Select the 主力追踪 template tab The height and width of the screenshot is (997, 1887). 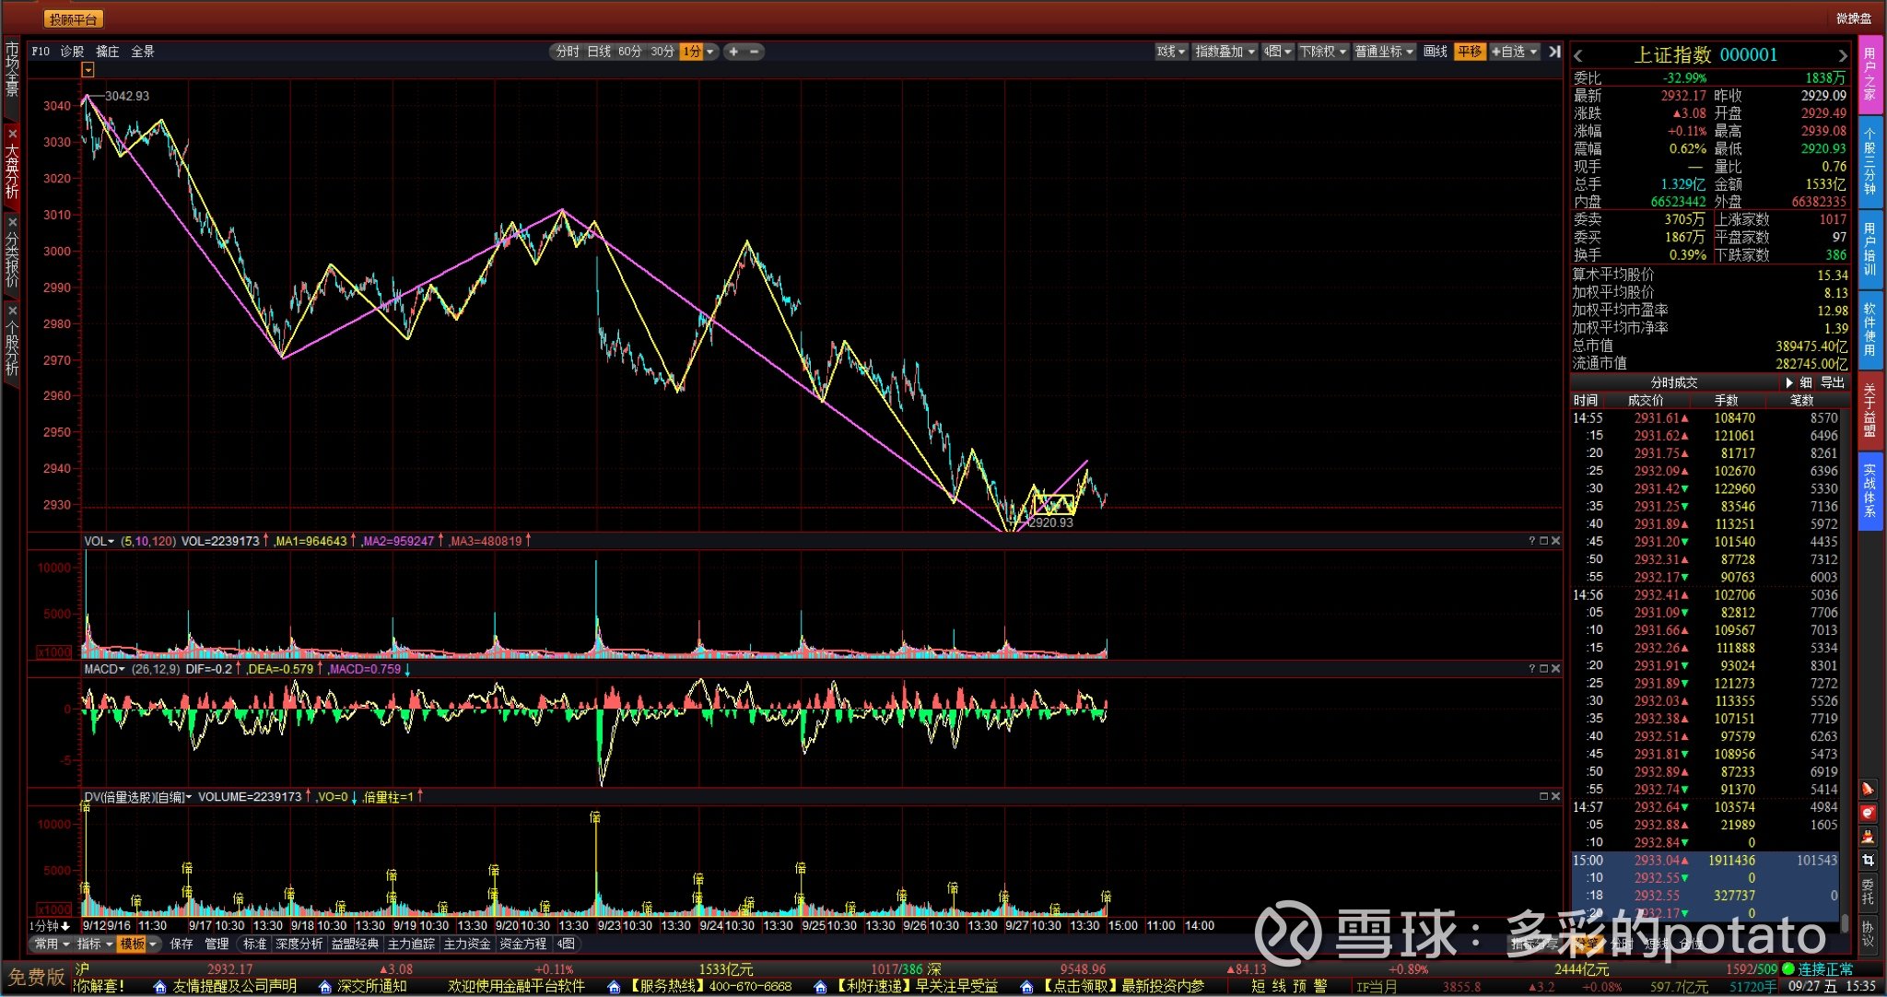click(411, 944)
